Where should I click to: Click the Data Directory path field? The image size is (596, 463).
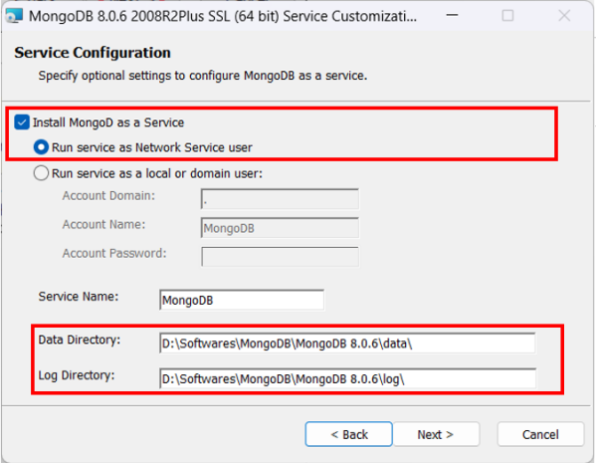(x=347, y=344)
